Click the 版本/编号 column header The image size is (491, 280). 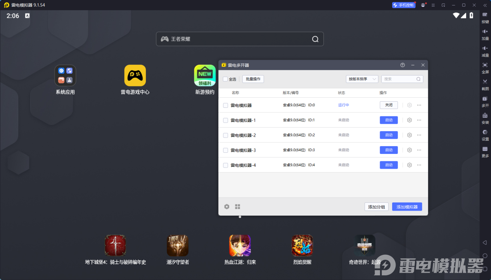[x=291, y=93]
